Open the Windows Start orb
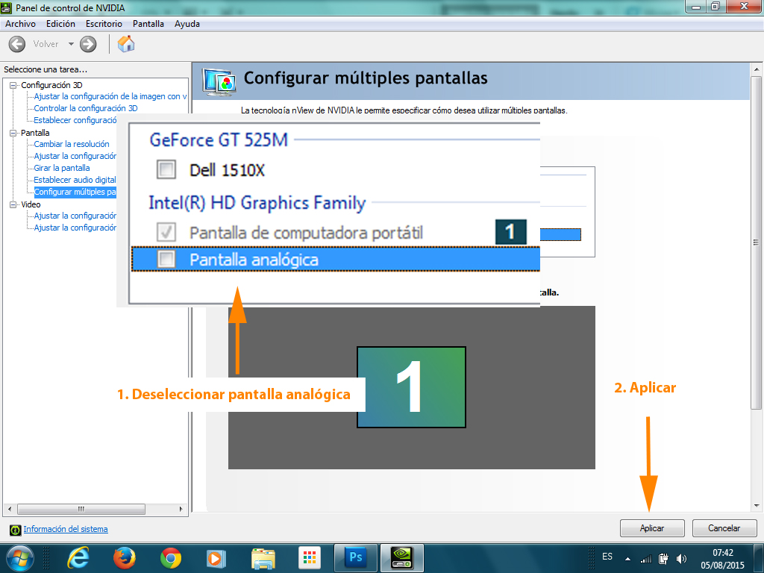This screenshot has height=573, width=764. tap(20, 557)
